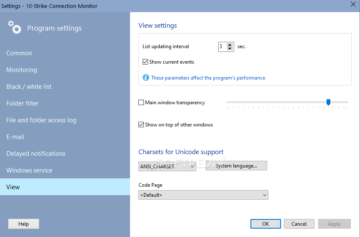This screenshot has width=360, height=237.
Task: Open the ANSI_CHARSET dropdown
Action: click(x=167, y=166)
